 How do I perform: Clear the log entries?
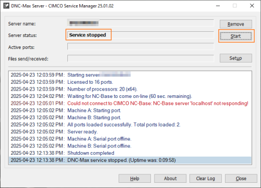tap(206, 179)
